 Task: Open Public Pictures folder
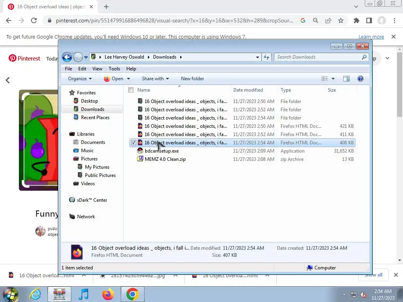point(100,175)
